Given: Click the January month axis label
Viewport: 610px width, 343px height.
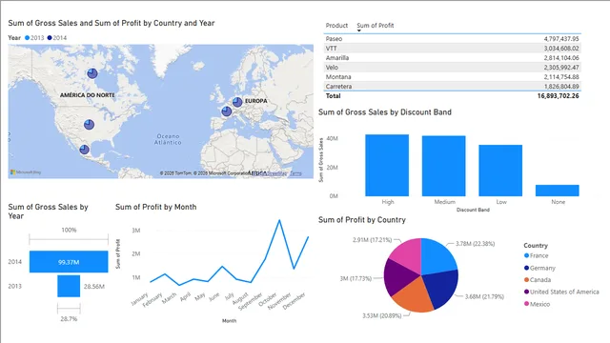Looking at the screenshot, I should pos(139,298).
